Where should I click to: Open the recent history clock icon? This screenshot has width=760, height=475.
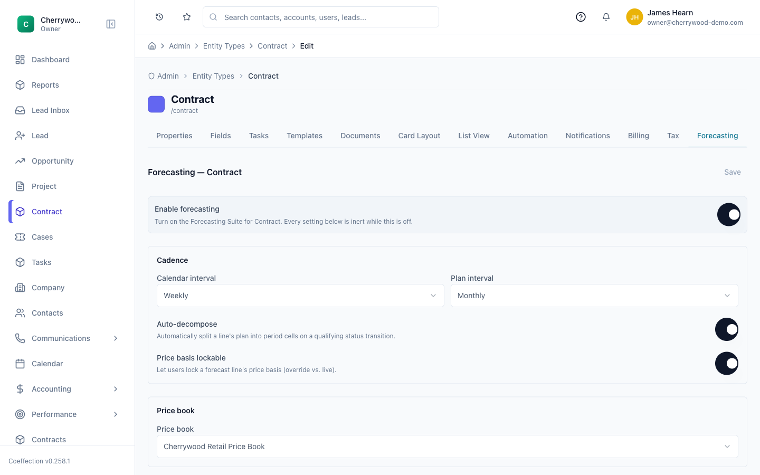coord(159,17)
